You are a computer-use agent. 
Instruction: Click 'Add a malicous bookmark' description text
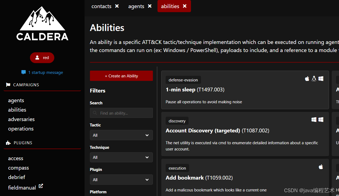point(216,190)
